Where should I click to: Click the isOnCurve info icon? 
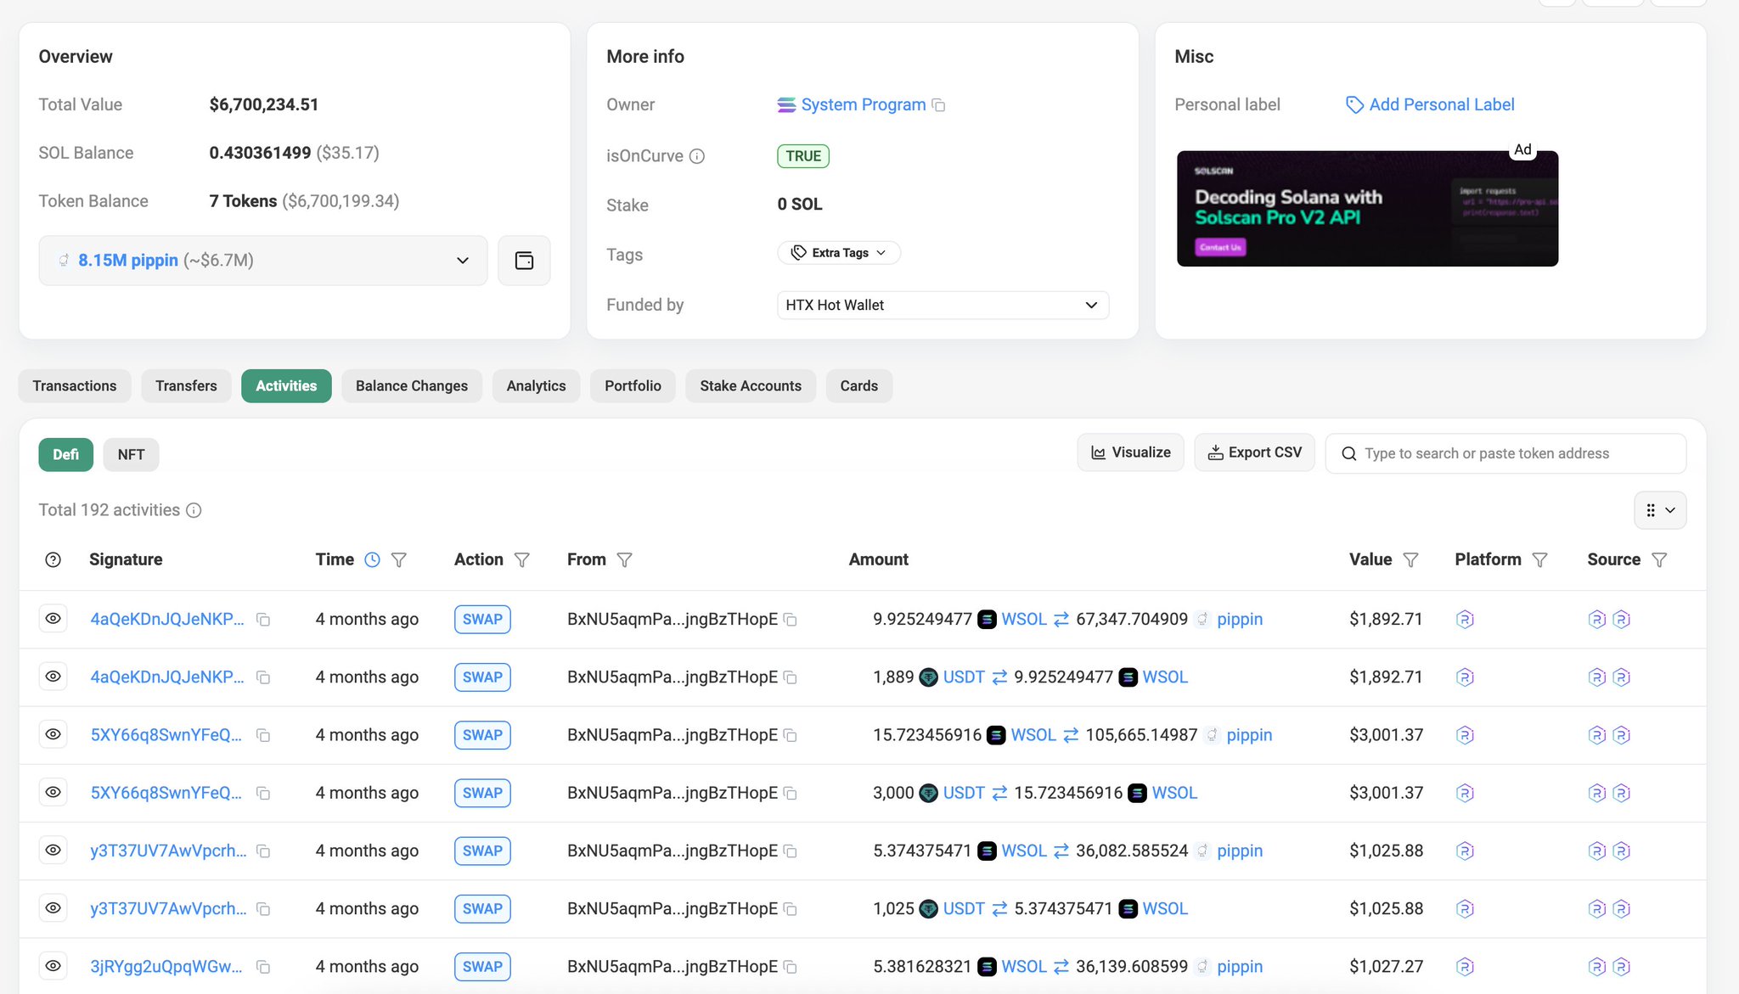[697, 156]
